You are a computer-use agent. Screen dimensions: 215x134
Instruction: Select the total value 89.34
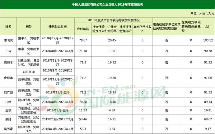[x=208, y=102]
